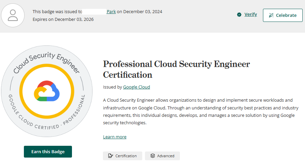Click the Celebrate button

282,15
